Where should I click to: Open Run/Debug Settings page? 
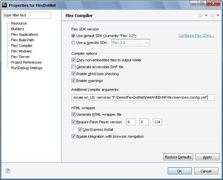tap(27, 68)
